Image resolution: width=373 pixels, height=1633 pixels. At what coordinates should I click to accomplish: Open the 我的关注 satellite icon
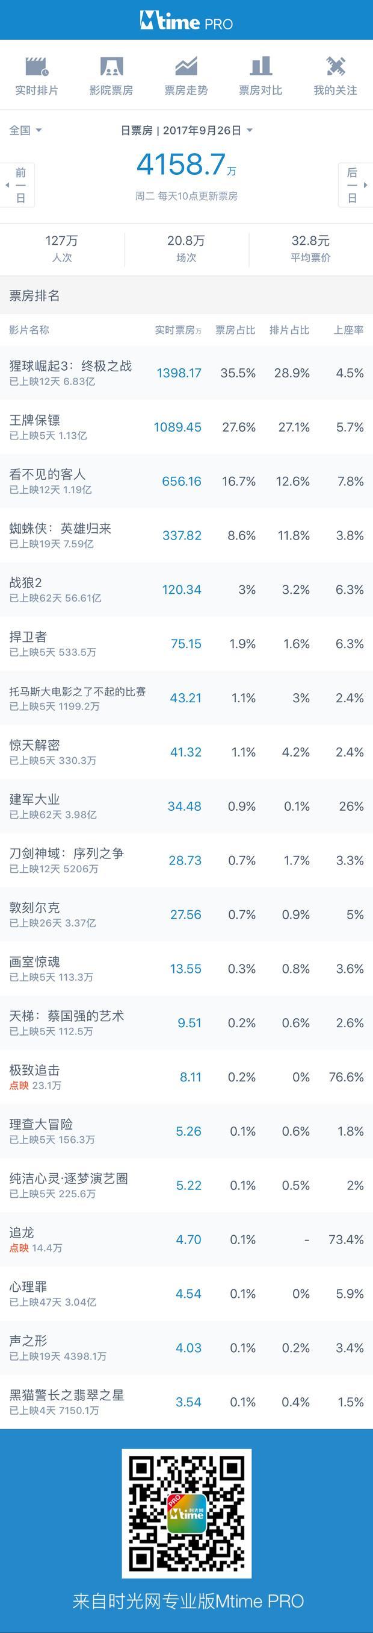click(335, 66)
